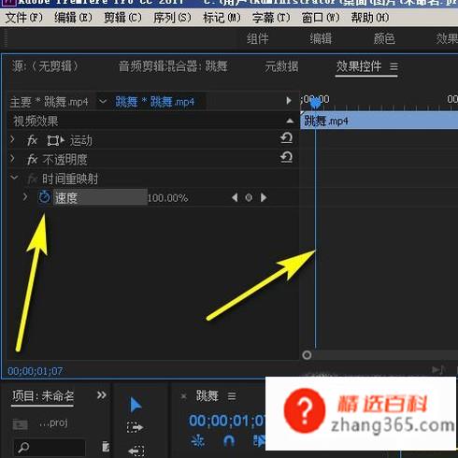Click the 运动 transform box icon

(x=56, y=141)
